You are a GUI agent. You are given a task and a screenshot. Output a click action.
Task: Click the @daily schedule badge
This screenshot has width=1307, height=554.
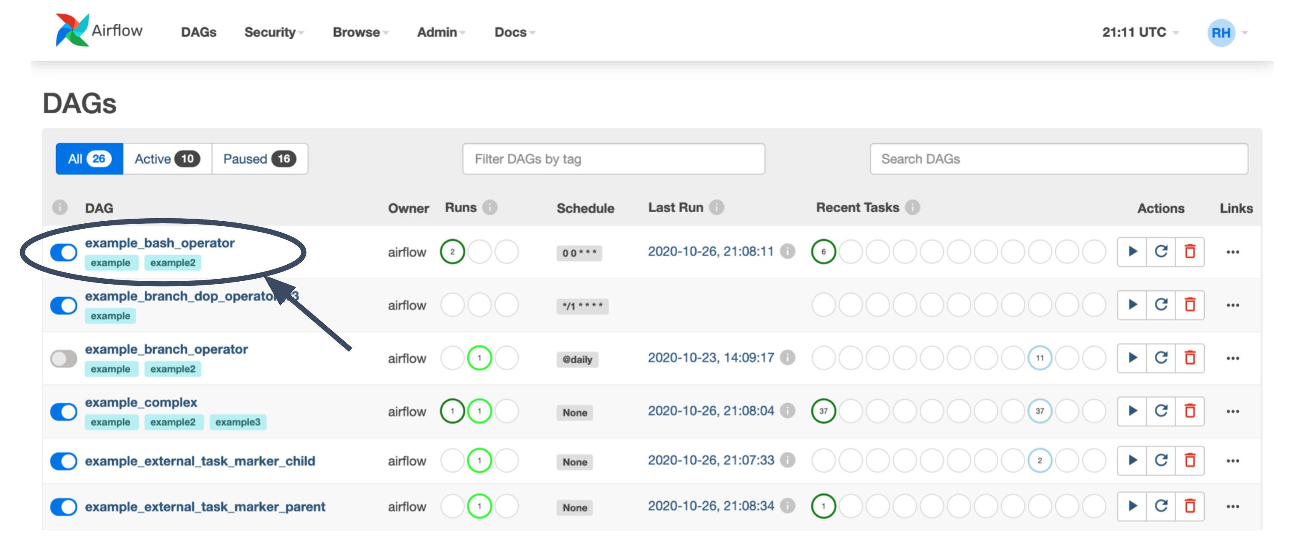[577, 360]
